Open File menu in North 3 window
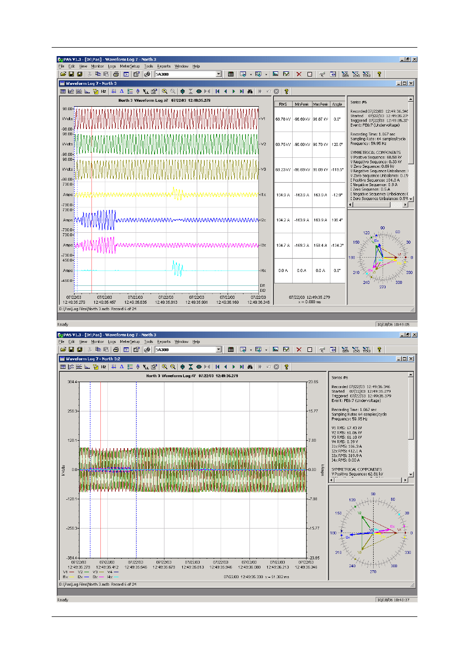 point(62,67)
